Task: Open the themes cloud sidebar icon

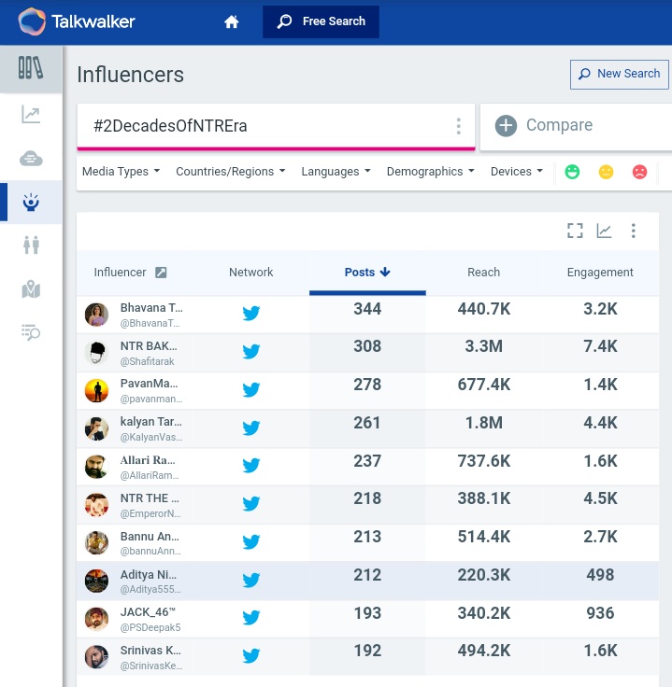Action: [x=31, y=158]
